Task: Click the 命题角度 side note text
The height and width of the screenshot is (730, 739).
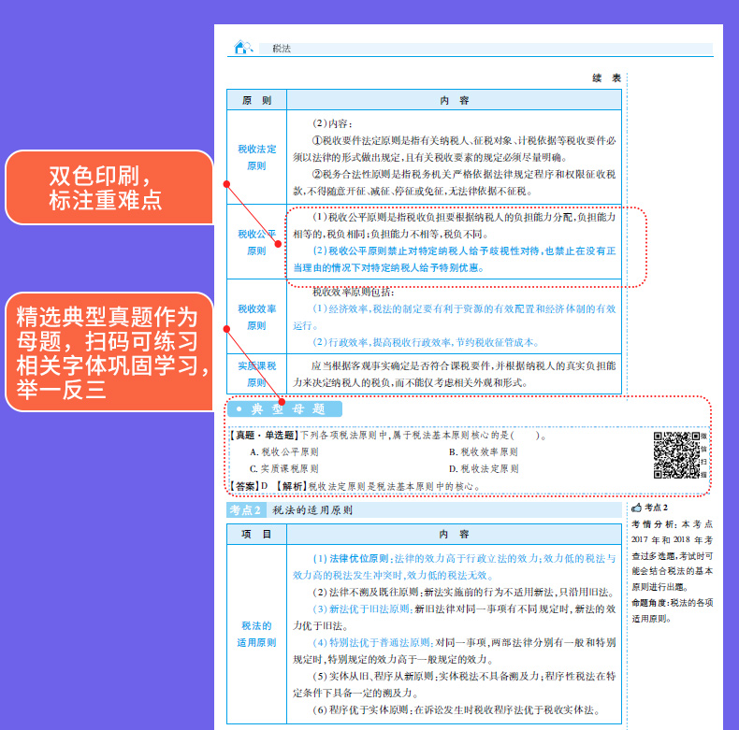Action: [672, 610]
